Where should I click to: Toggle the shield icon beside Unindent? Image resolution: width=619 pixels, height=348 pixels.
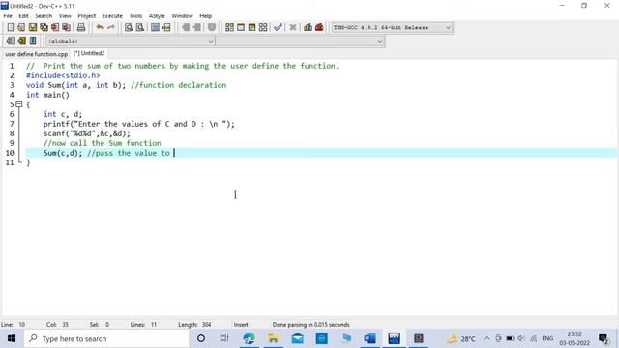212,27
